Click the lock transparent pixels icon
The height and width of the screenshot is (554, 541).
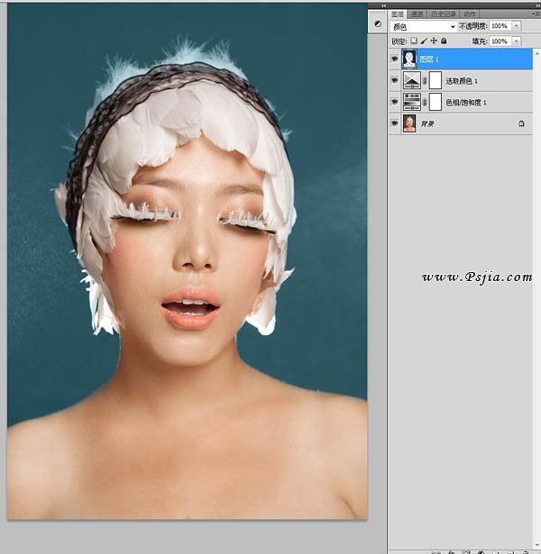tap(414, 41)
